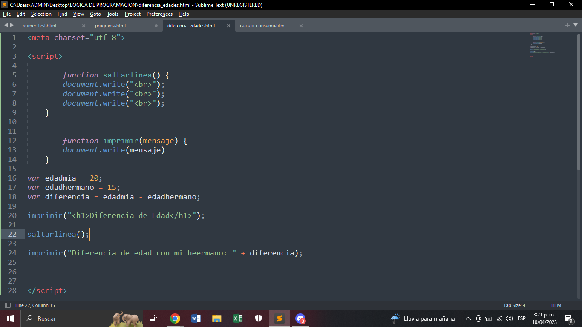Click the "utf-8" charset value
This screenshot has height=327, width=582.
(105, 37)
